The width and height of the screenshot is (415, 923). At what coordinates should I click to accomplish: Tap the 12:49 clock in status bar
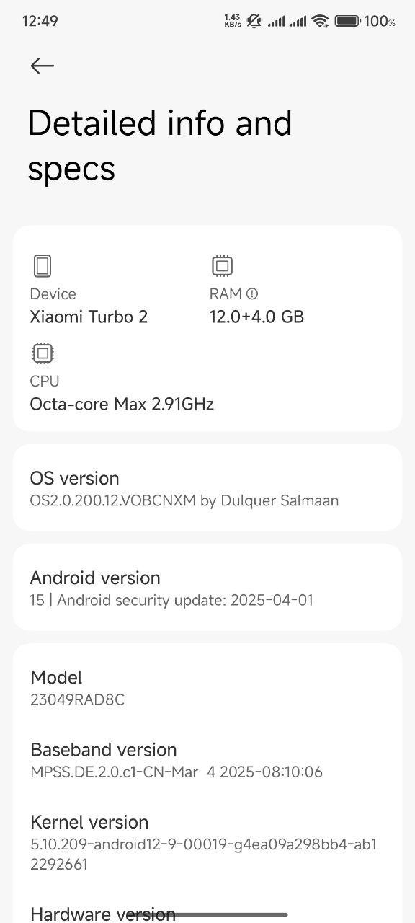click(40, 21)
